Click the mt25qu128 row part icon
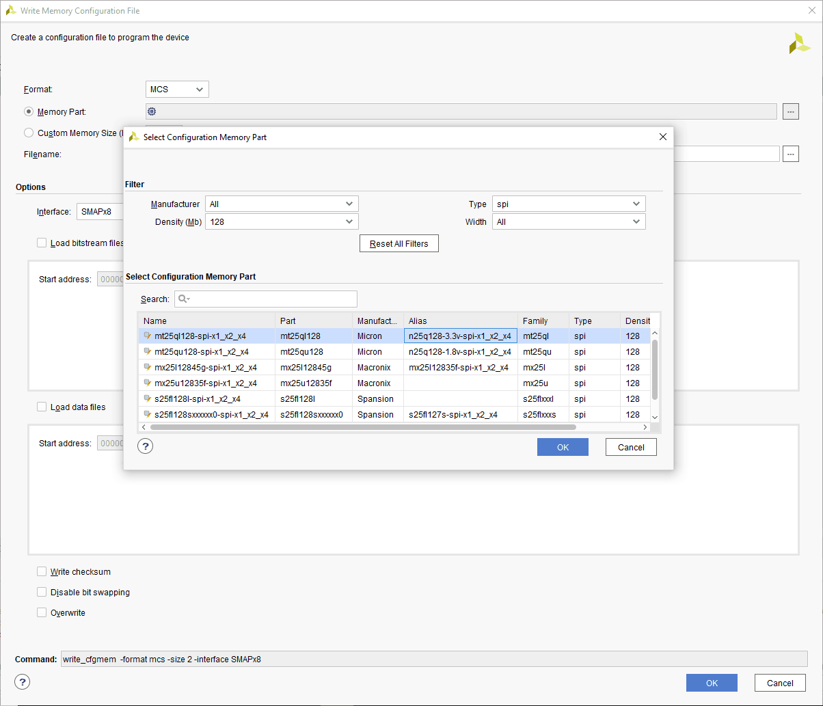Viewport: 823px width, 706px height. [x=147, y=351]
